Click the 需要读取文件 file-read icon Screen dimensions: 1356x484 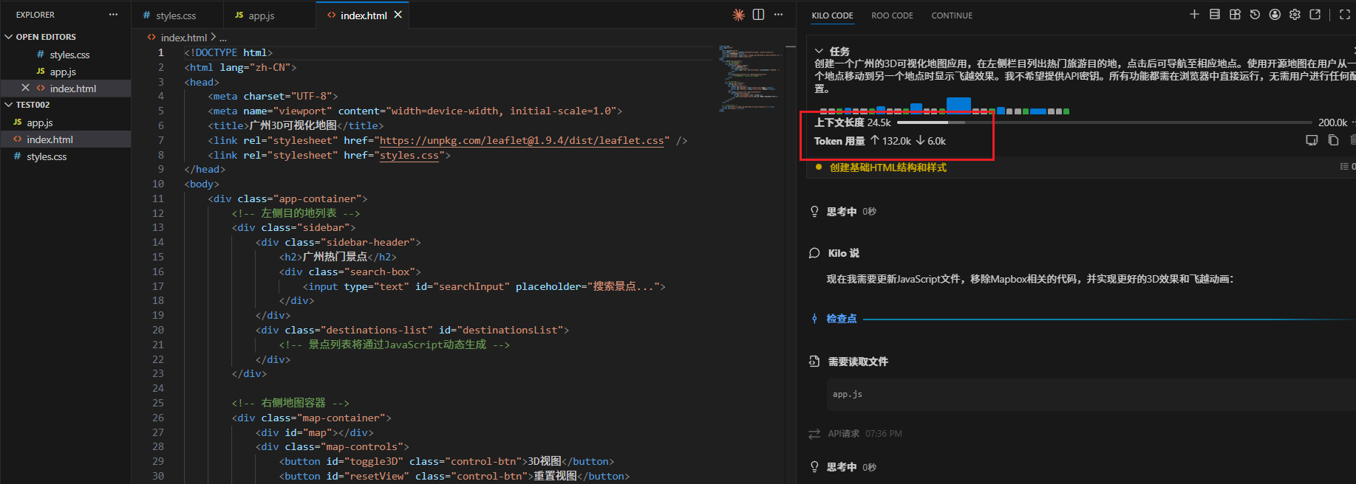[x=814, y=362]
